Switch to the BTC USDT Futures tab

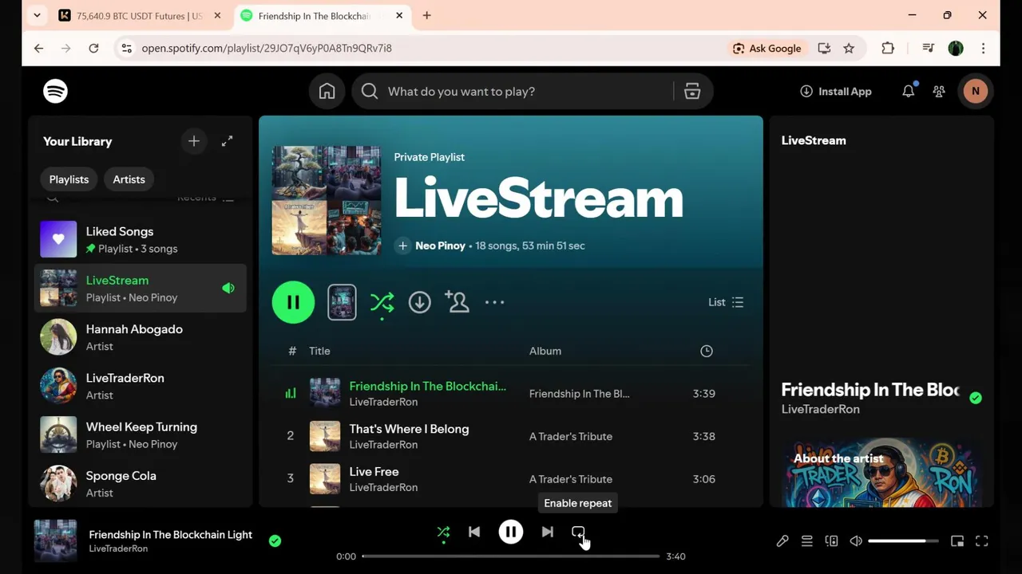click(x=139, y=16)
